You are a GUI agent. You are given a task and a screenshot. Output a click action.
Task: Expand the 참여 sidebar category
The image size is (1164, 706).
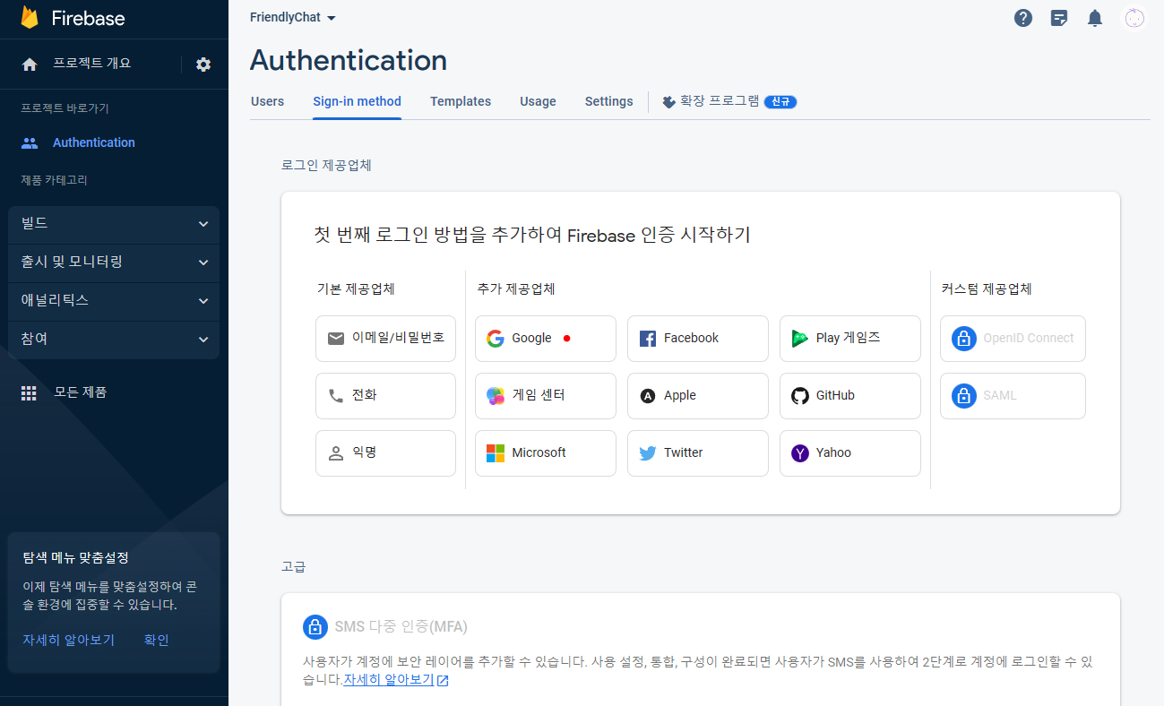(114, 340)
